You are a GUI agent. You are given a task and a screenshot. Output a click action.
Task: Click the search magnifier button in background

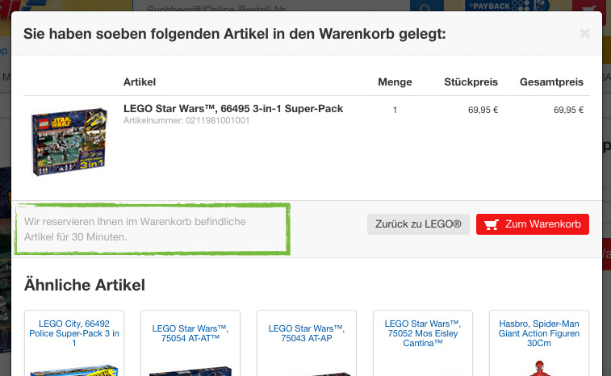point(427,6)
